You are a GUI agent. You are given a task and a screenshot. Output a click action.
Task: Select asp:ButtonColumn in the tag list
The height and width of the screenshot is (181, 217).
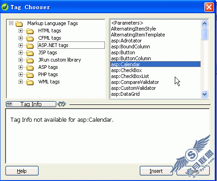(x=155, y=58)
